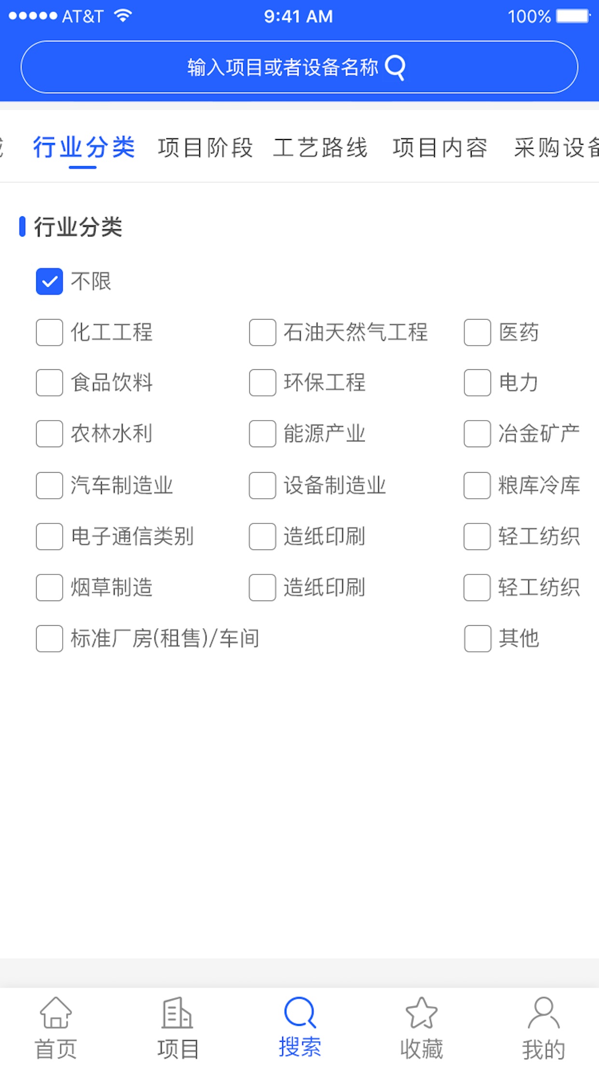Tick the 医药 checkbox
The image size is (599, 1066).
(477, 332)
